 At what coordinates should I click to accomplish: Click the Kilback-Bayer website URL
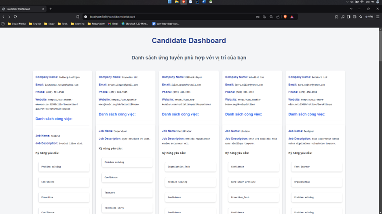(x=186, y=102)
